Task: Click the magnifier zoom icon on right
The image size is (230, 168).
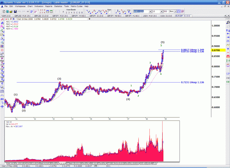Action: tap(228, 22)
